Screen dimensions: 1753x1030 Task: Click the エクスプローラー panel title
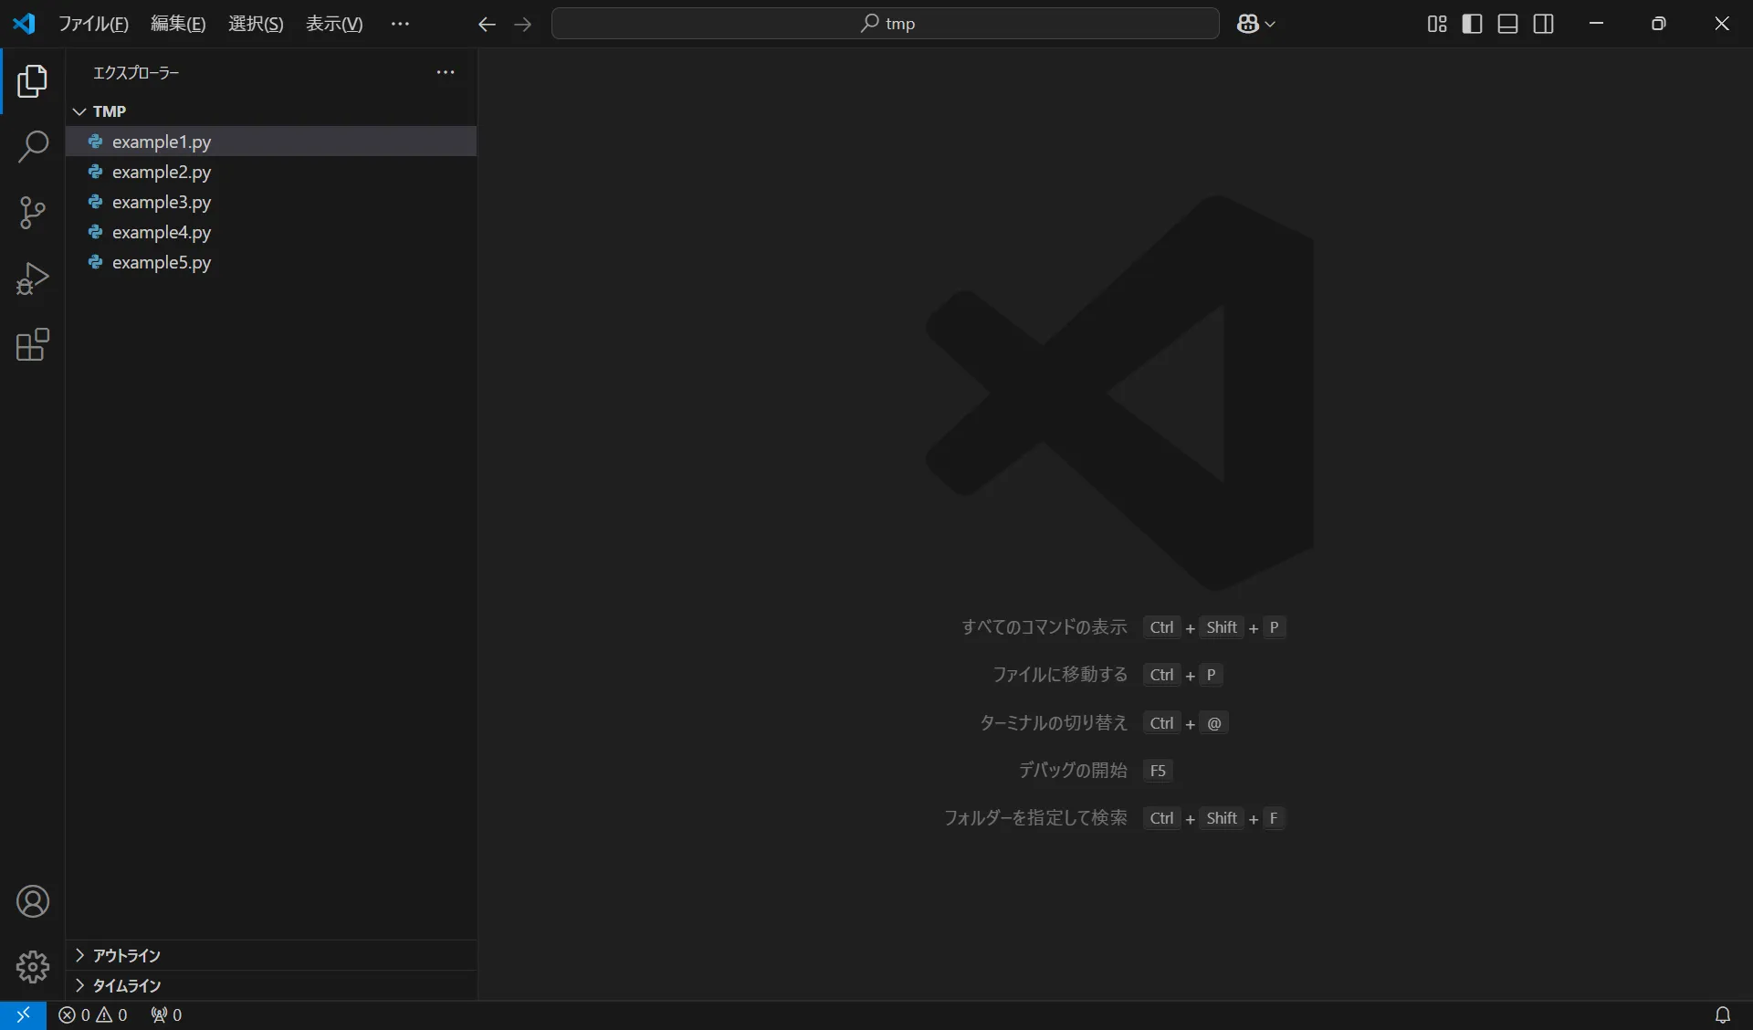[136, 72]
